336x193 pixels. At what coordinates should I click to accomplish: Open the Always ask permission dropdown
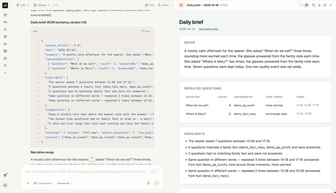pos(65,183)
